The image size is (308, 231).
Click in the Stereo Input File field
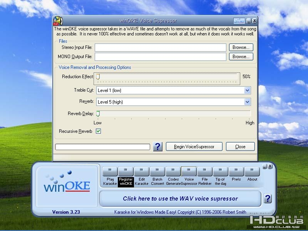pos(161,47)
